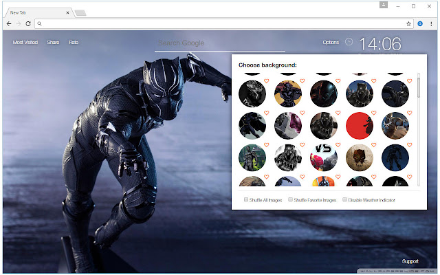
Task: Favorite the gray and magenta abstract heart
Action: click(x=302, y=113)
